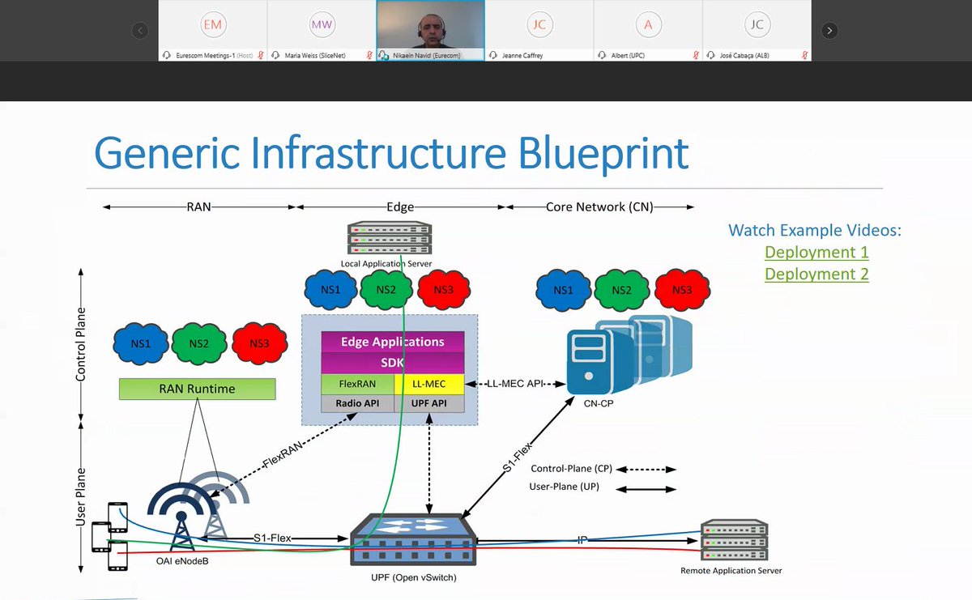Expand the Edge Applications SDK block
The image size is (972, 600).
[392, 350]
